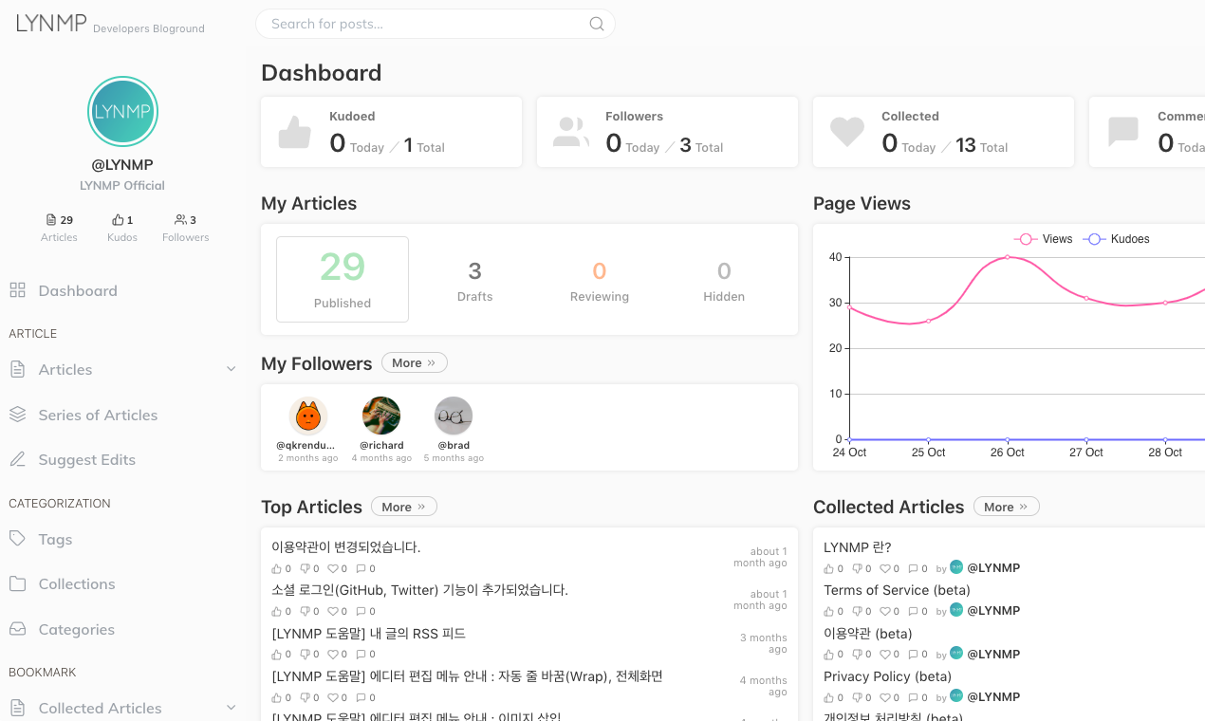Toggle the Views legend series
The height and width of the screenshot is (721, 1205).
(1044, 239)
